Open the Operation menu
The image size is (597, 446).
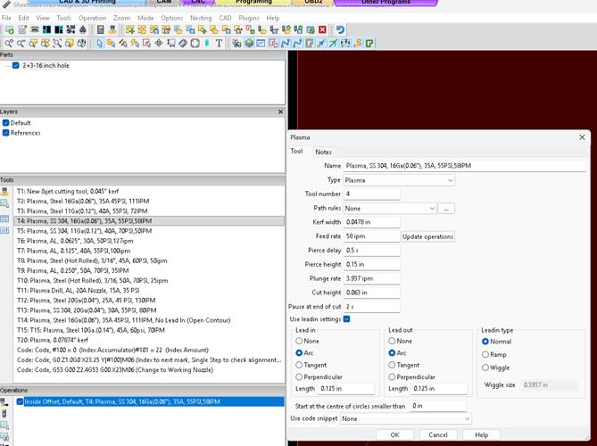tap(92, 18)
